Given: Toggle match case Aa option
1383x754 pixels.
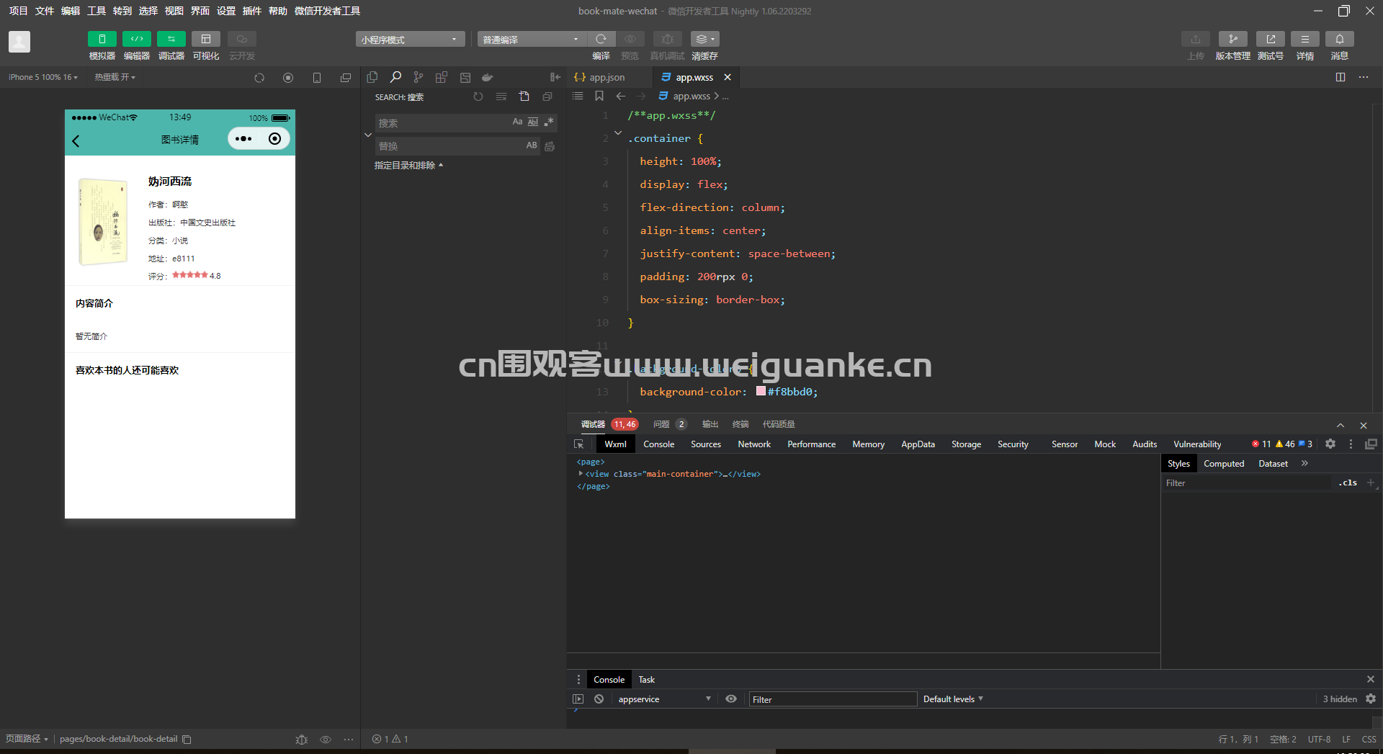Looking at the screenshot, I should tap(517, 122).
